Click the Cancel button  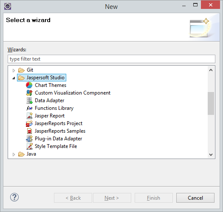[195, 198]
